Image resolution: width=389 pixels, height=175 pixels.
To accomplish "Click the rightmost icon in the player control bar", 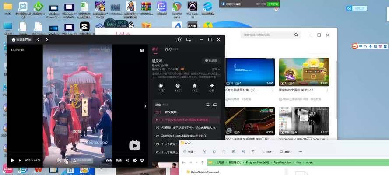I will (142, 161).
